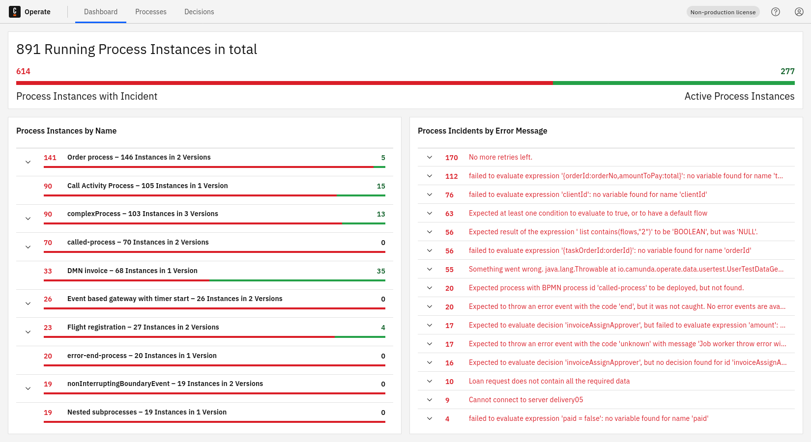Open the help question mark icon

point(776,12)
